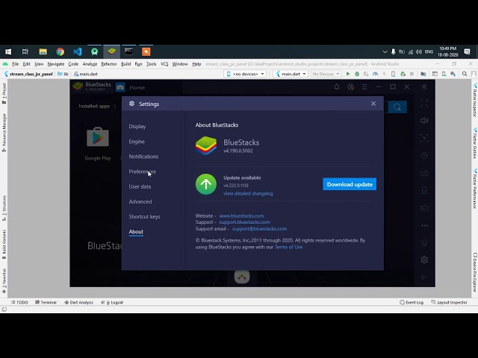
Task: Click the main.dart breadcrumb
Action: point(86,74)
